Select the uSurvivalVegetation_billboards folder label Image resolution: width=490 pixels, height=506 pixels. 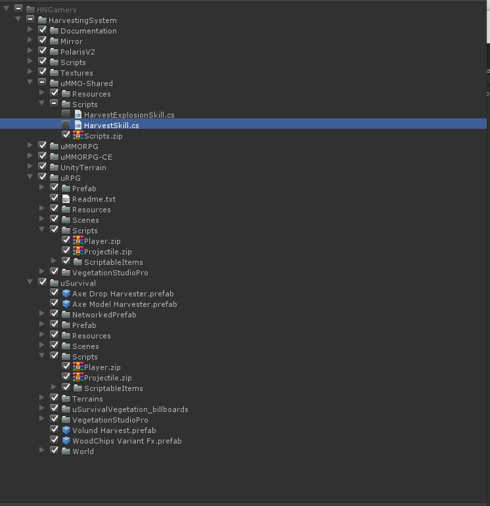point(130,409)
